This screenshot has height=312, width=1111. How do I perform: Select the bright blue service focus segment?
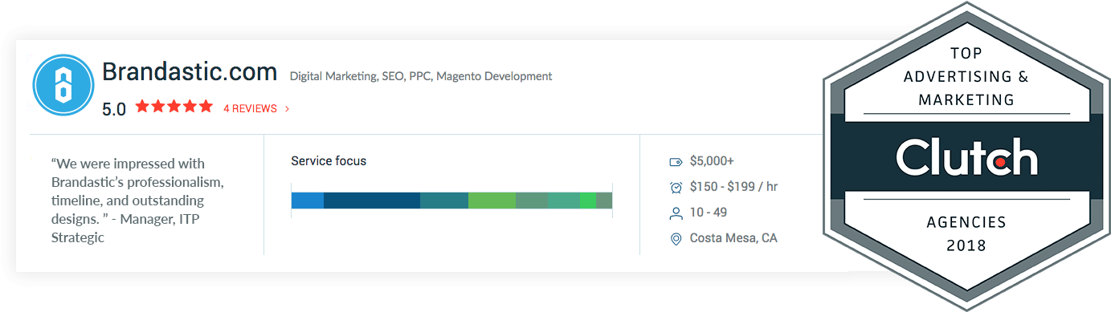tap(308, 201)
